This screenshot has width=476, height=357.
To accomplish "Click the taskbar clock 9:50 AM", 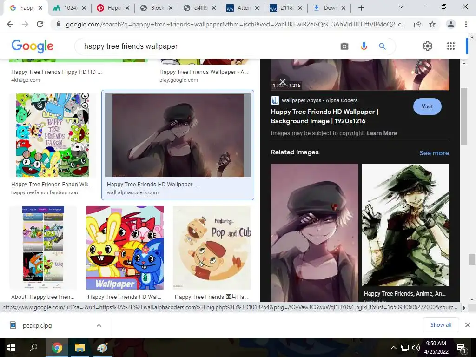I will click(x=436, y=348).
